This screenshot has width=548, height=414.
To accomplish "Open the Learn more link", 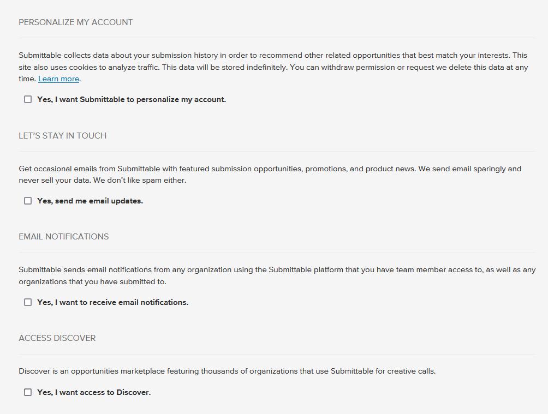I will pyautogui.click(x=58, y=79).
